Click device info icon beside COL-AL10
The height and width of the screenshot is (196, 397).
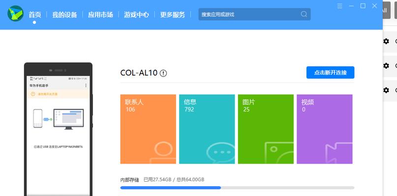[x=163, y=73]
